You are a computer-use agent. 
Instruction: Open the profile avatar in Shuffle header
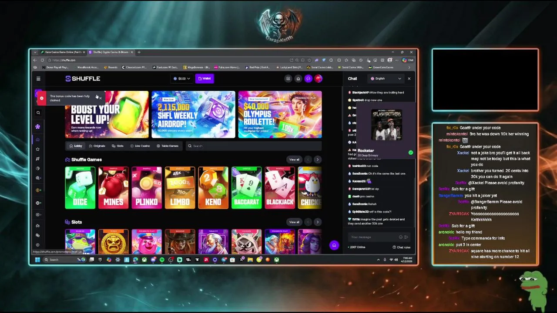[319, 79]
